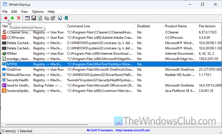The height and width of the screenshot is (134, 222).
Task: Click the Microsoft OneDrive product name cell
Action: 180,70
